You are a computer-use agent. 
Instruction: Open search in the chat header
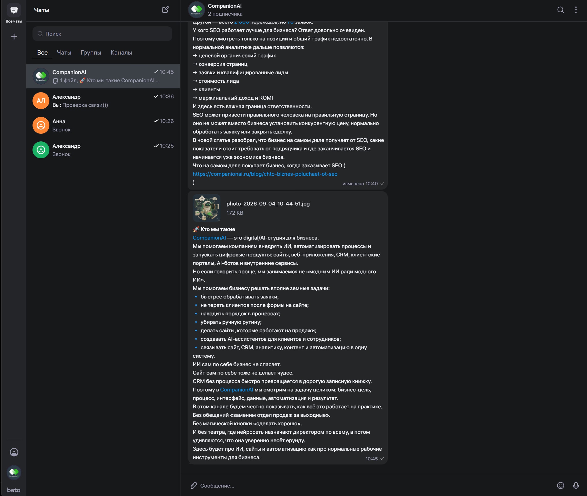tap(561, 10)
